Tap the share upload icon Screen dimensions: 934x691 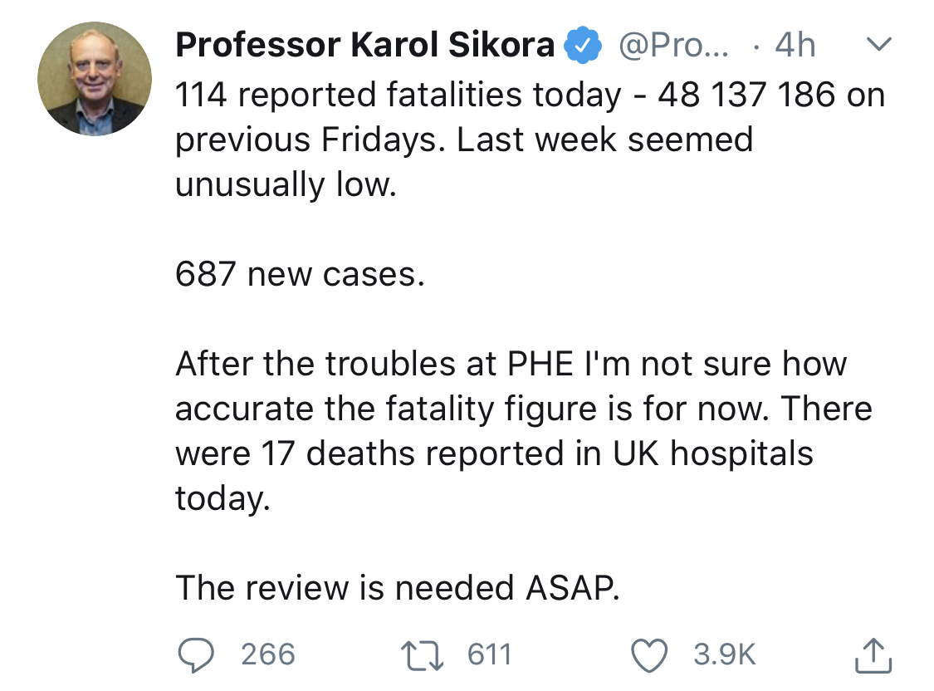point(873,654)
